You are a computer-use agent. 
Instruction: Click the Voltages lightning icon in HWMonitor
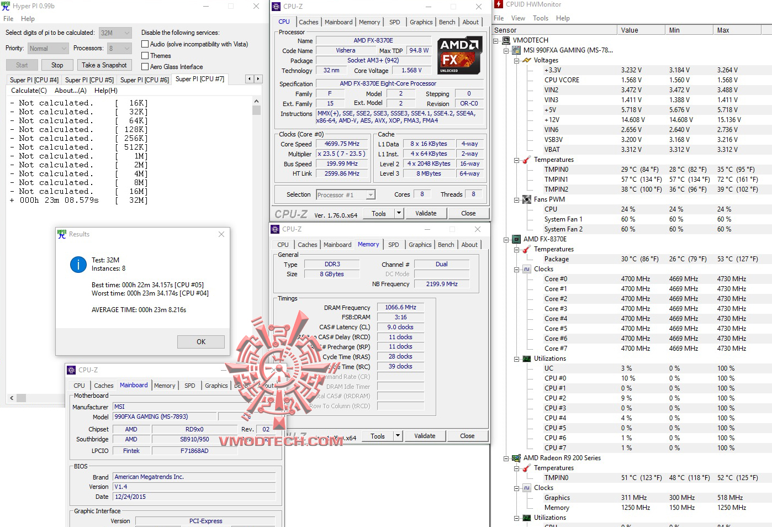pyautogui.click(x=527, y=60)
